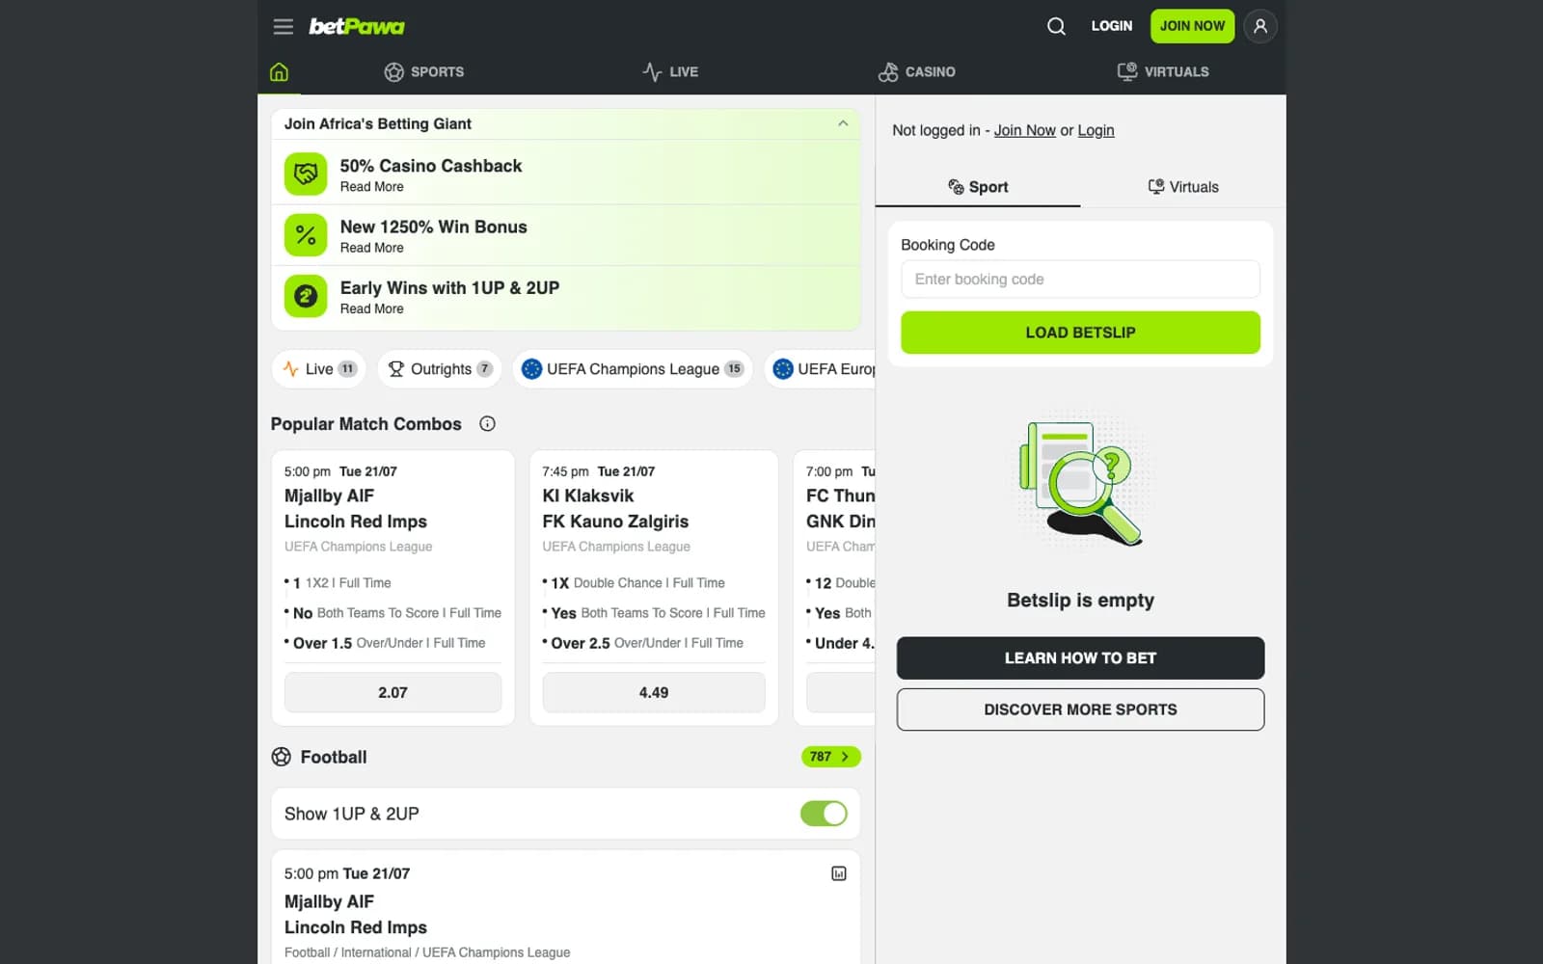Open the search icon
This screenshot has width=1543, height=964.
(1056, 26)
